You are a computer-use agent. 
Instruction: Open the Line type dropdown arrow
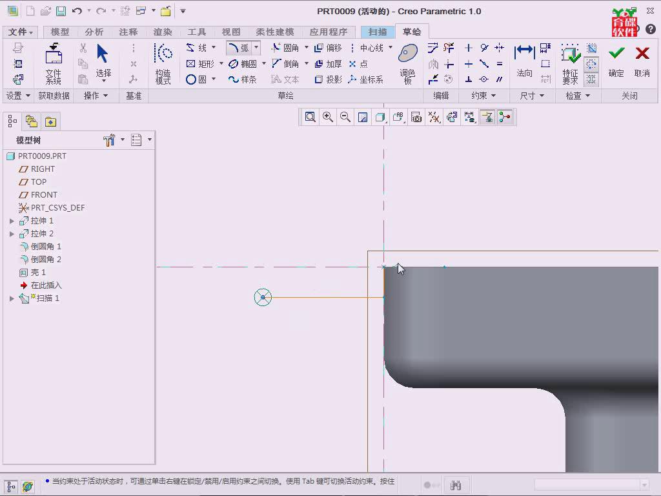tap(214, 48)
